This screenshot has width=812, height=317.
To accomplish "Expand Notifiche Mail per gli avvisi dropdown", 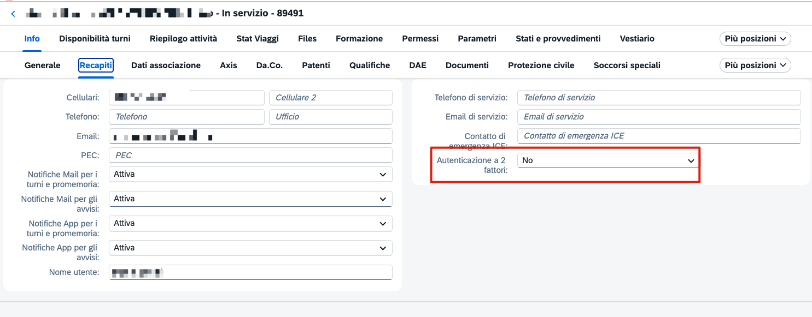I will (x=250, y=199).
